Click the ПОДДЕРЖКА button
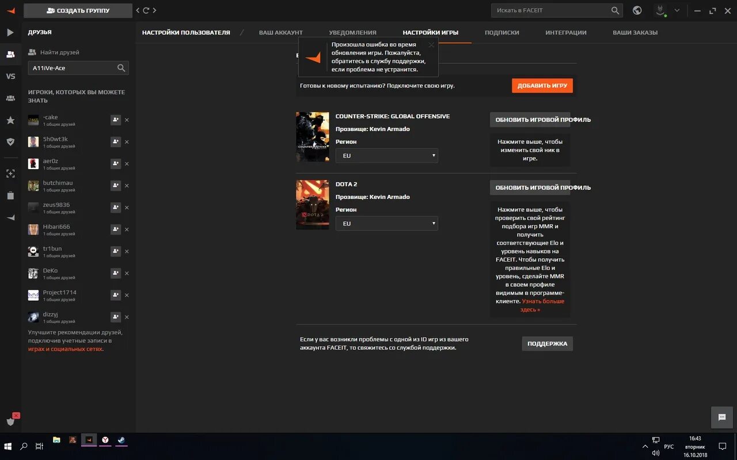The width and height of the screenshot is (737, 460). point(547,343)
